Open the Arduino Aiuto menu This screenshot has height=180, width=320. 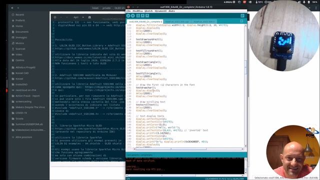[x=171, y=11]
